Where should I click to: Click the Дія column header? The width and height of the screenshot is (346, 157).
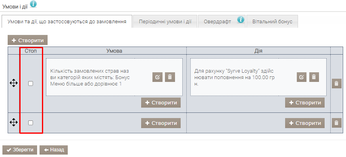258,51
